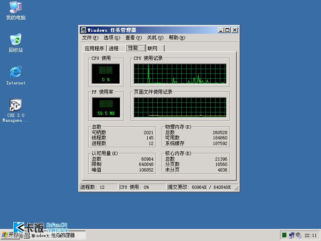
Task: Click the 未分页 value 4836
Action: pos(223,170)
